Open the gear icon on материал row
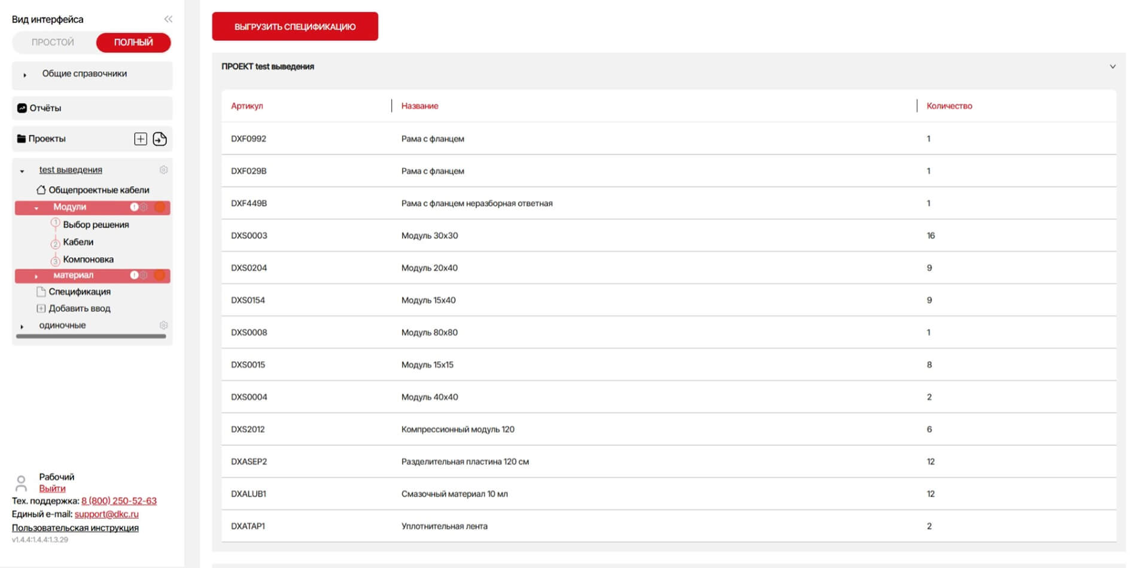The height and width of the screenshot is (568, 1138). 144,275
